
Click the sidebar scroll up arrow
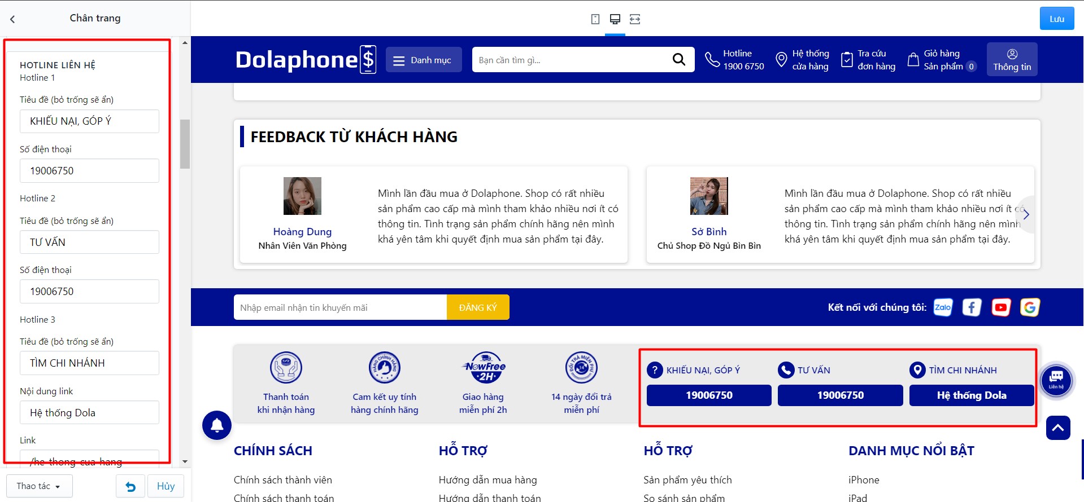tap(185, 42)
